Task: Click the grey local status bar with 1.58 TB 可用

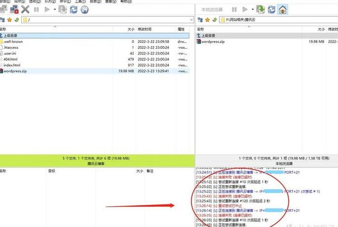Action: click(267, 161)
